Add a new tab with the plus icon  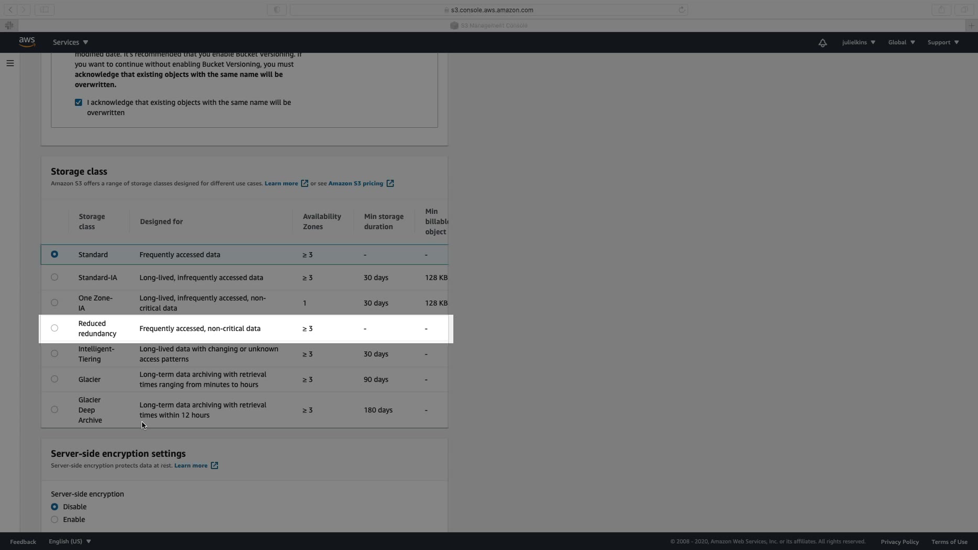(x=971, y=25)
